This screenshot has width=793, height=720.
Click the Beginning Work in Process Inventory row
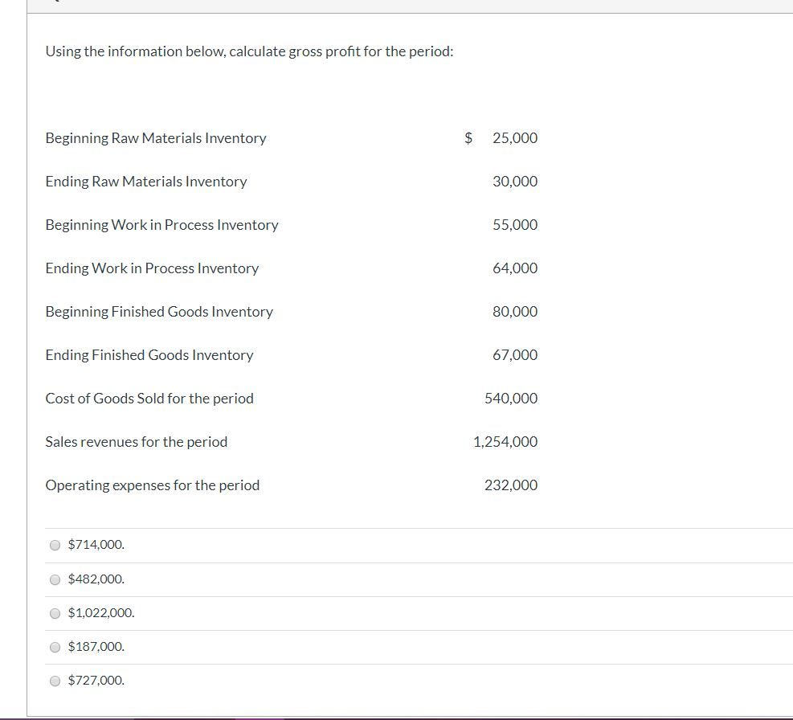[161, 224]
